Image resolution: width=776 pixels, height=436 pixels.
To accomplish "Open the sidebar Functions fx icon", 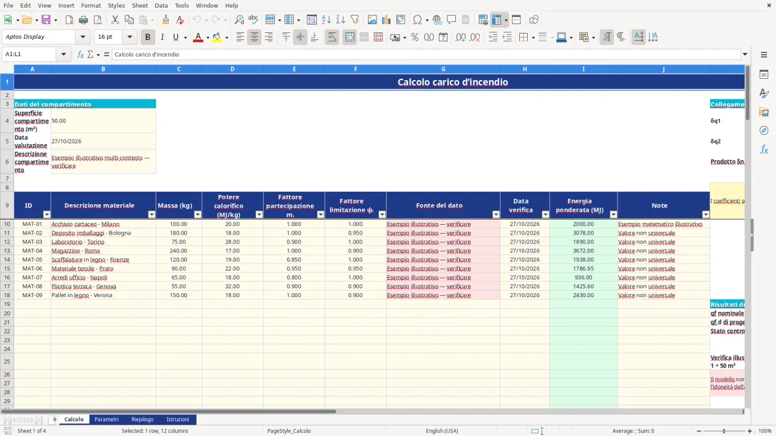I will [764, 149].
